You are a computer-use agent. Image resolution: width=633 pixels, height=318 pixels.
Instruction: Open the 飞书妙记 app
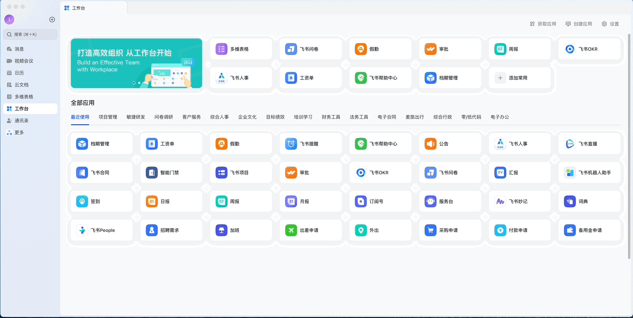coord(520,201)
